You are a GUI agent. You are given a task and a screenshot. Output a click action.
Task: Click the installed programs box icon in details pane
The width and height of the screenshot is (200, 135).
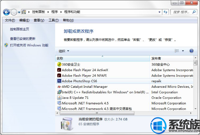pos(67,124)
